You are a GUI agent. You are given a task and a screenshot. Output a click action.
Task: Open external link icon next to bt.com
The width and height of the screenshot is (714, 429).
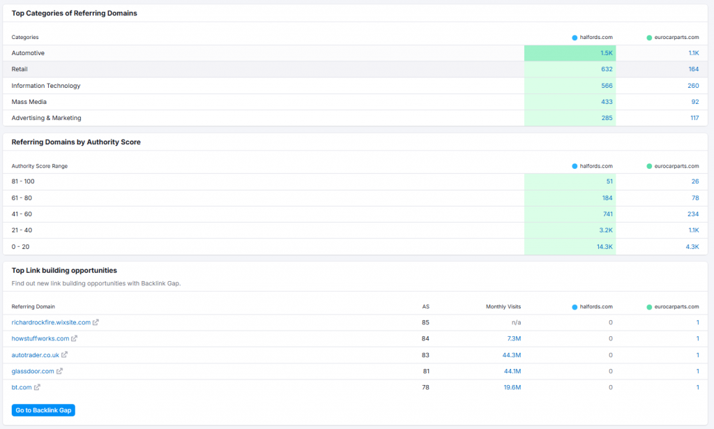pos(37,387)
